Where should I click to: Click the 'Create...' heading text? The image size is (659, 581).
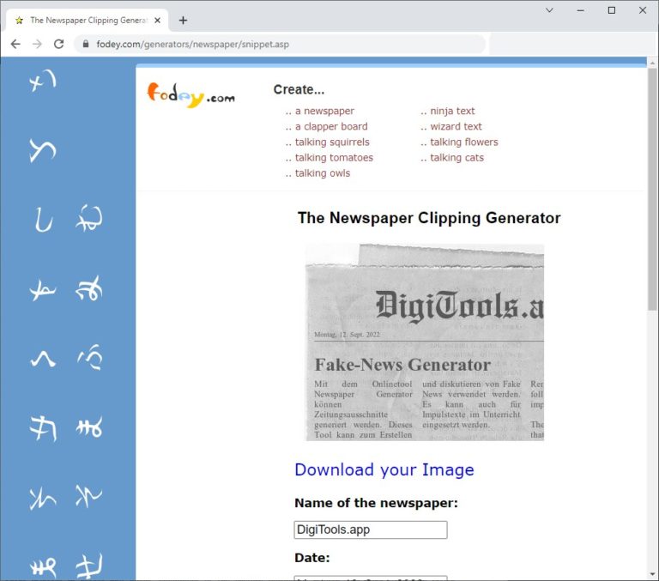(x=299, y=89)
